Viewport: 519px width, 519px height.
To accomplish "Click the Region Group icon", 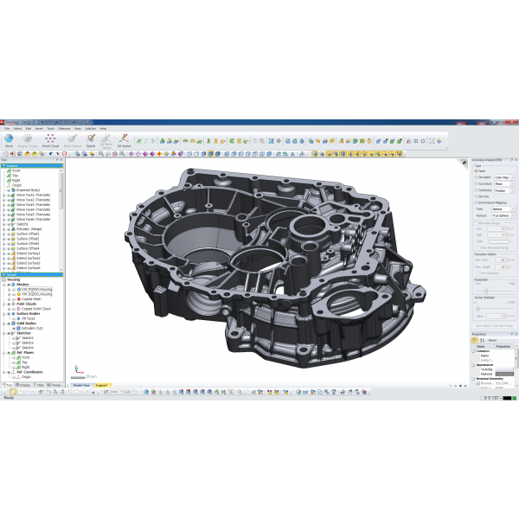I will coord(29,138).
